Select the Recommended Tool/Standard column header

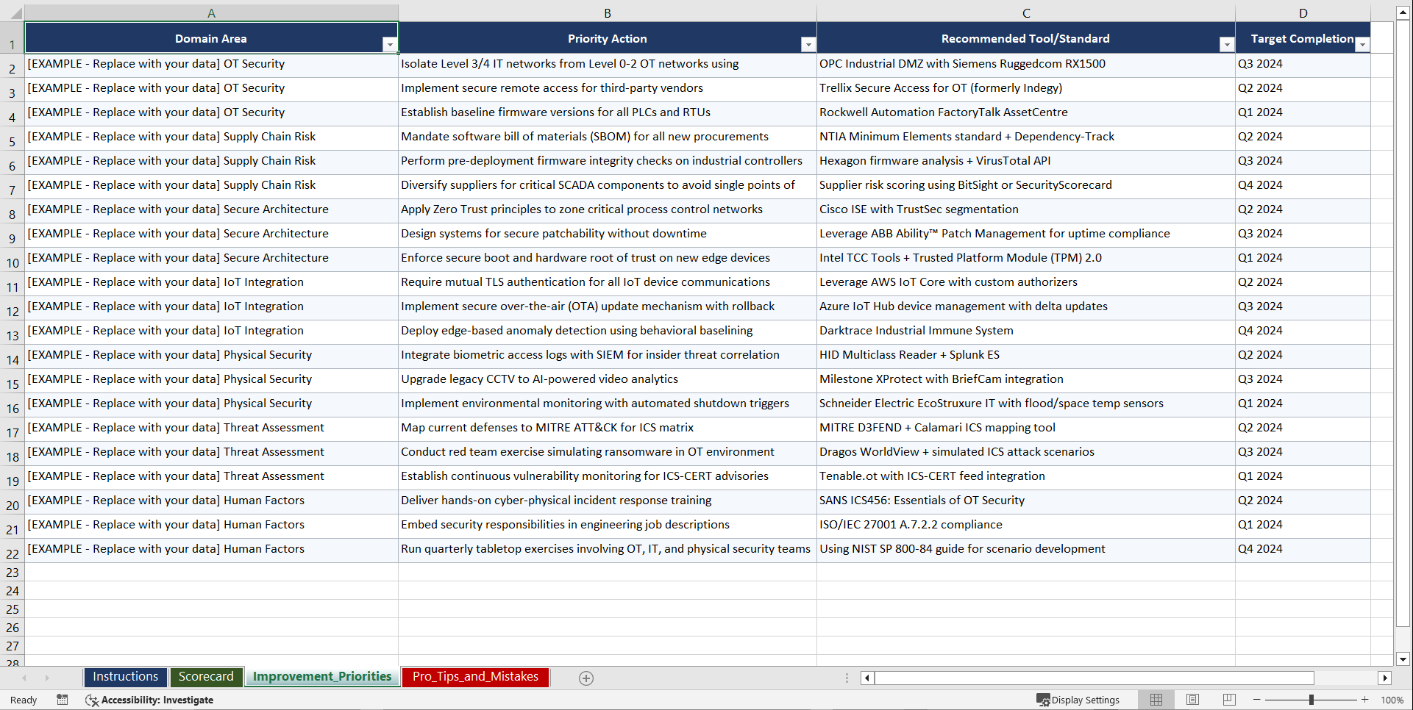click(x=1025, y=12)
